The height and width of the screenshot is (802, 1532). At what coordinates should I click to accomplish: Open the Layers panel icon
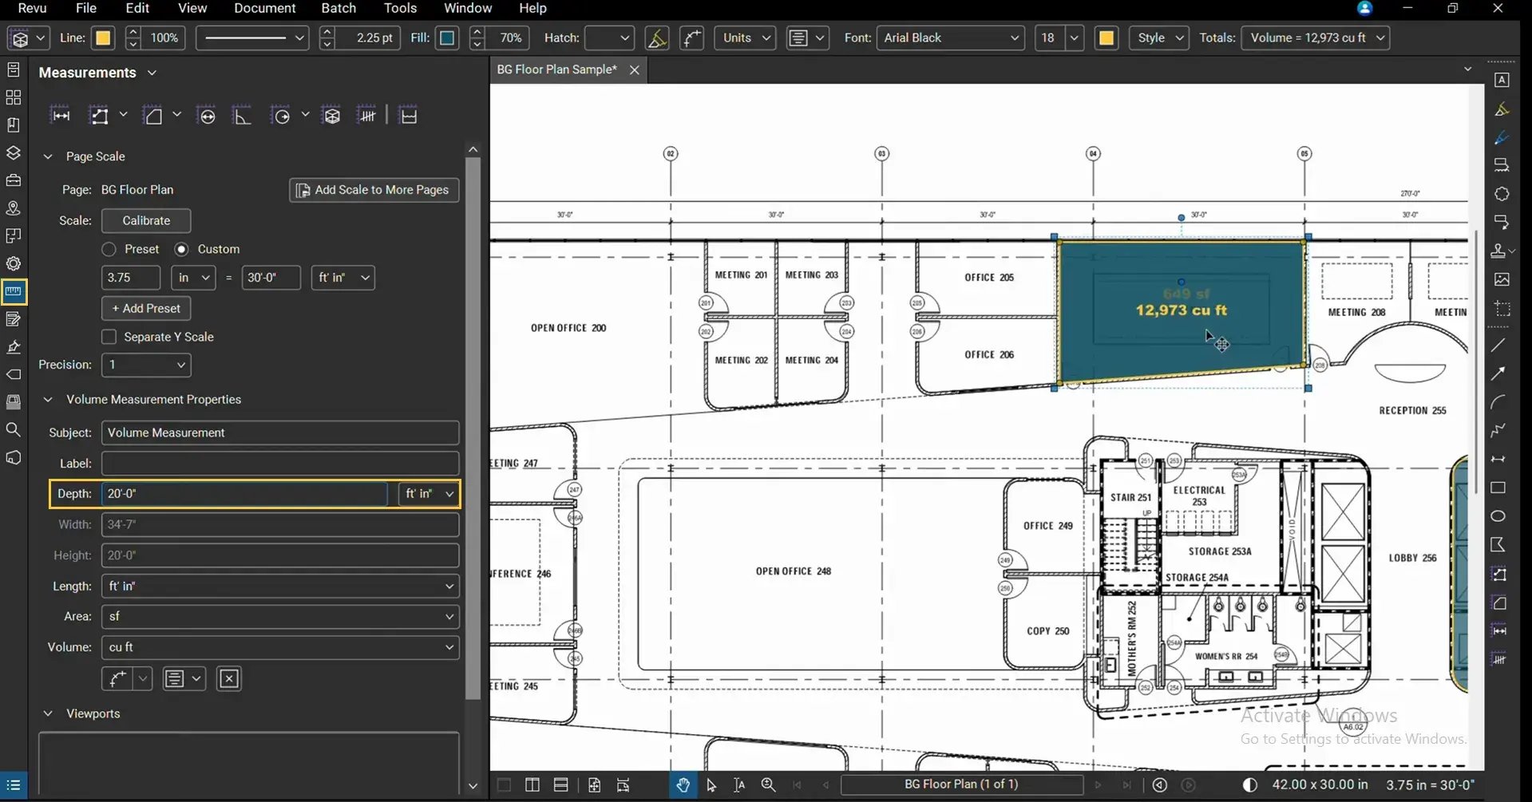coord(14,153)
